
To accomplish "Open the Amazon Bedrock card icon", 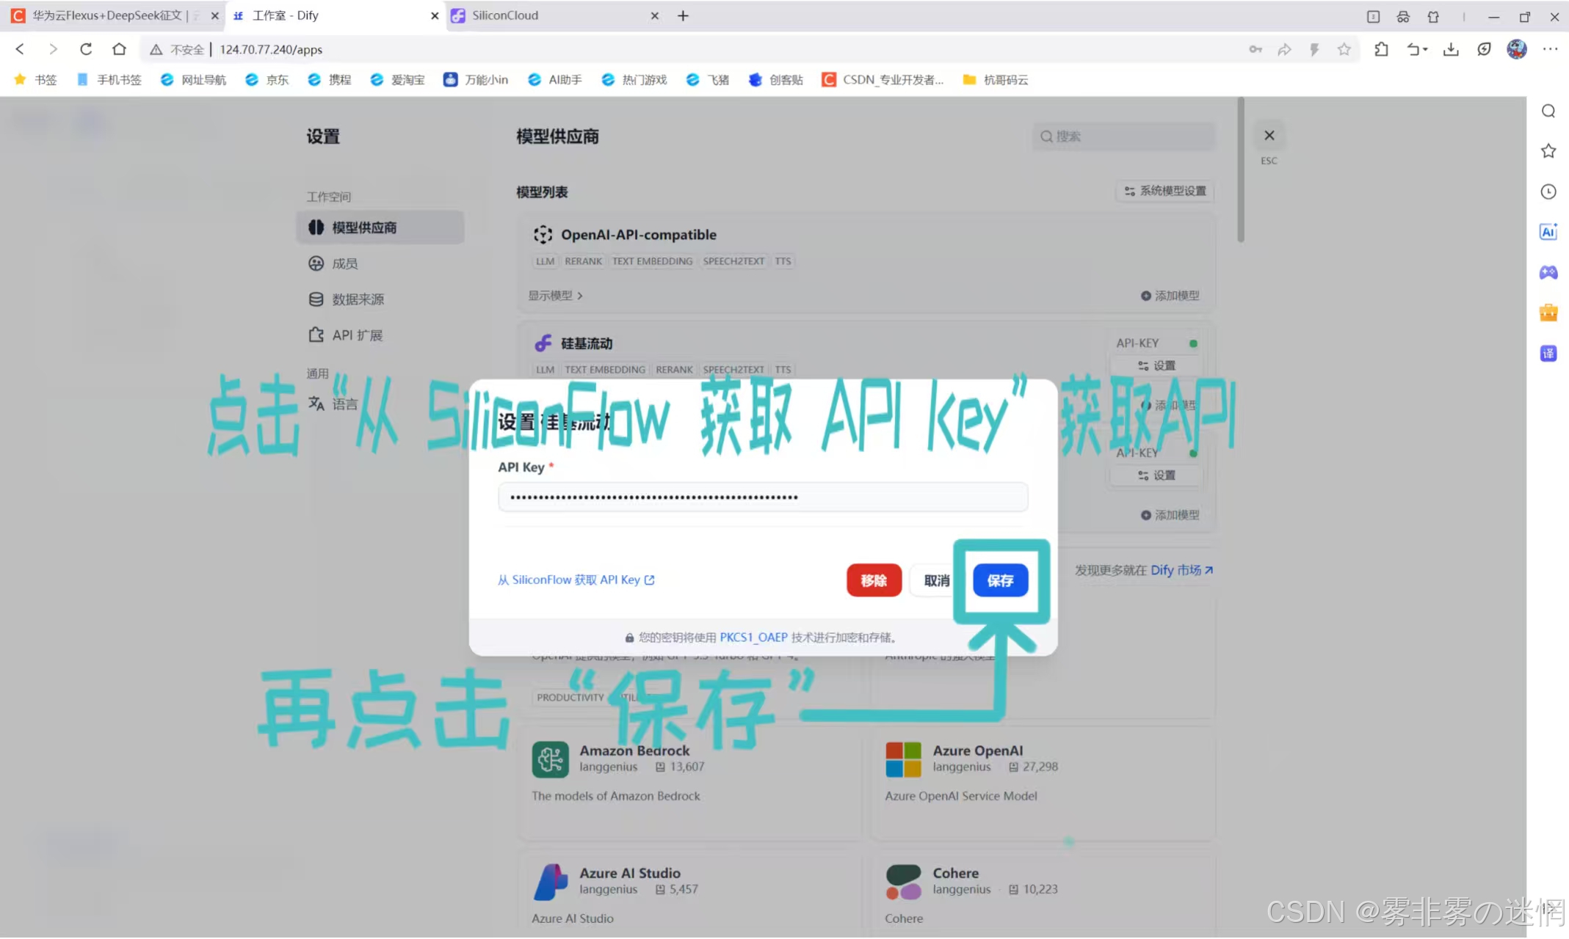I will (551, 759).
